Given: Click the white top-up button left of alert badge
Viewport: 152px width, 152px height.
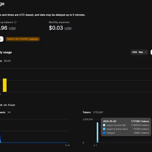Looking at the screenshot, I should (2, 39).
